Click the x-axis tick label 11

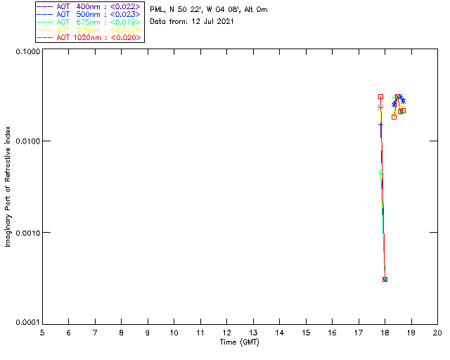click(200, 333)
